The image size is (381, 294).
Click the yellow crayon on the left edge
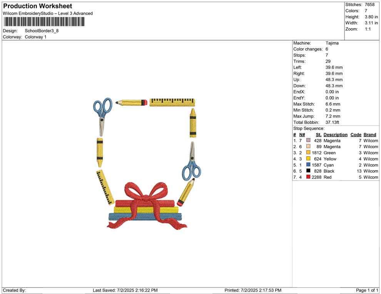(100, 152)
